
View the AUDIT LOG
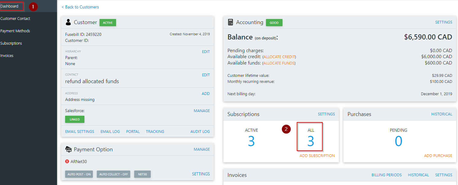200,132
